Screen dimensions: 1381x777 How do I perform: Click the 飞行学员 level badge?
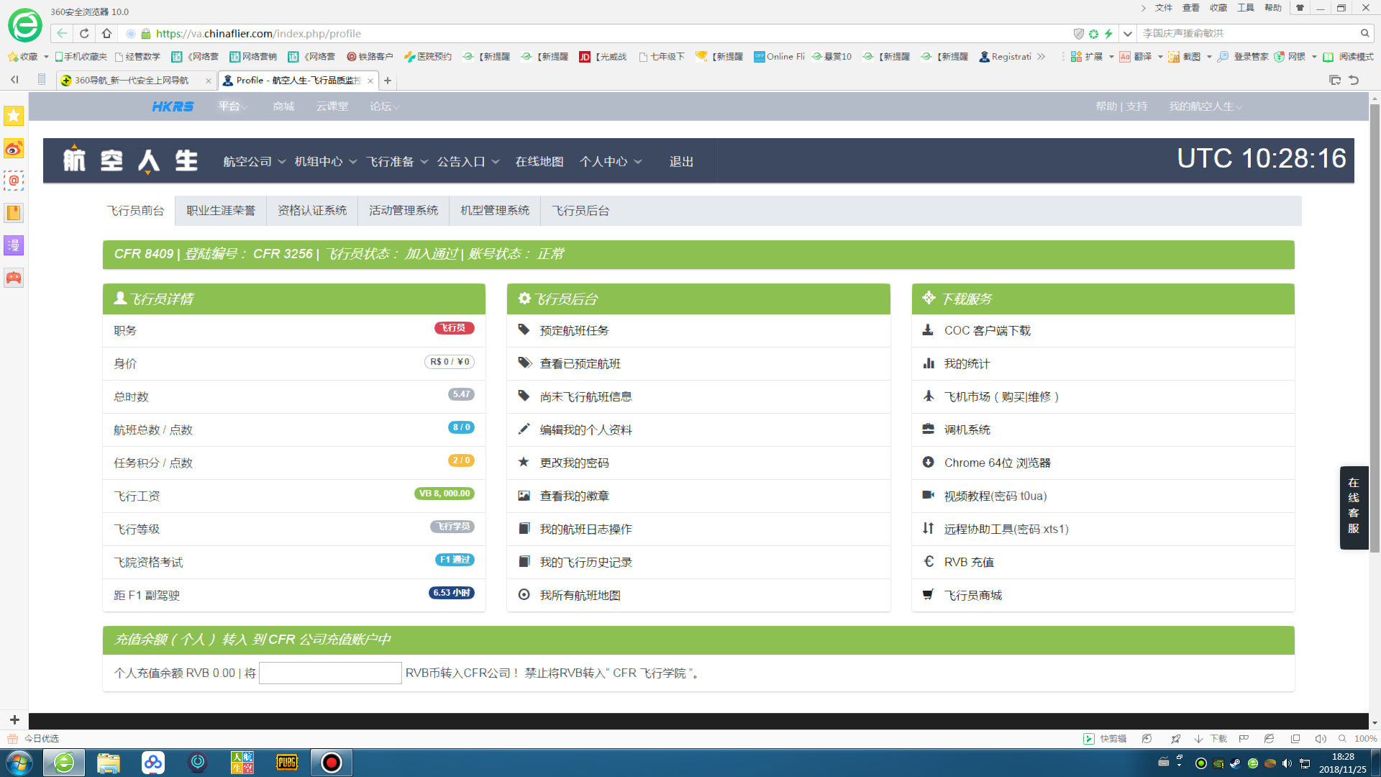click(x=452, y=527)
